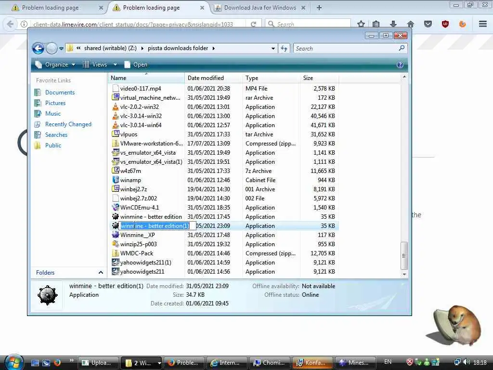Select winmine - better edition mine icon
This screenshot has width=493, height=370.
coord(116,217)
